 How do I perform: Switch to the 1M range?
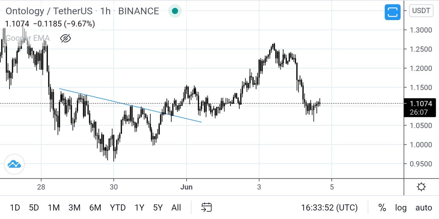coord(53,207)
